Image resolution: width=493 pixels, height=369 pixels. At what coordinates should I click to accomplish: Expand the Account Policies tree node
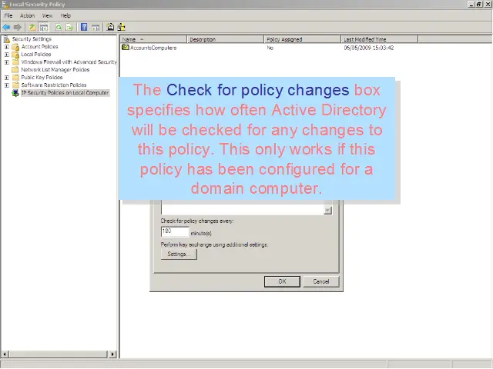7,47
